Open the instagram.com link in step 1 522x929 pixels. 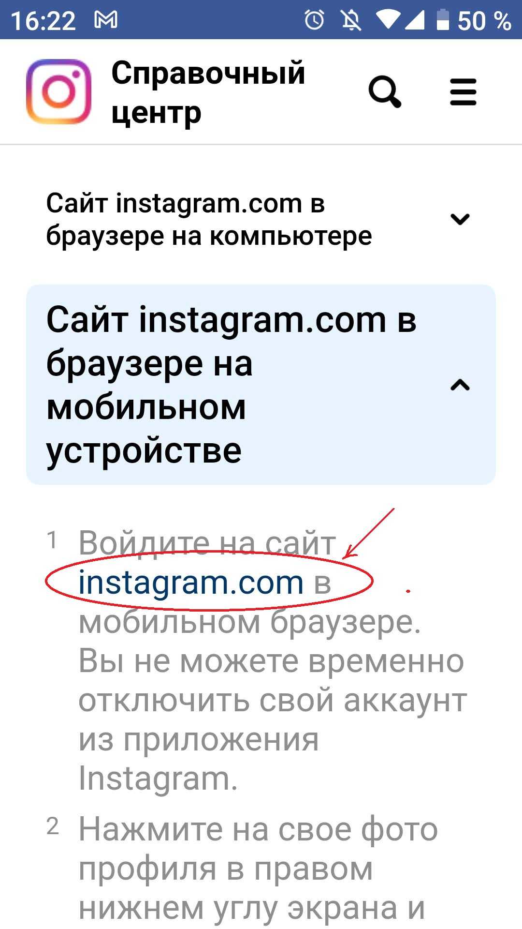[x=191, y=582]
